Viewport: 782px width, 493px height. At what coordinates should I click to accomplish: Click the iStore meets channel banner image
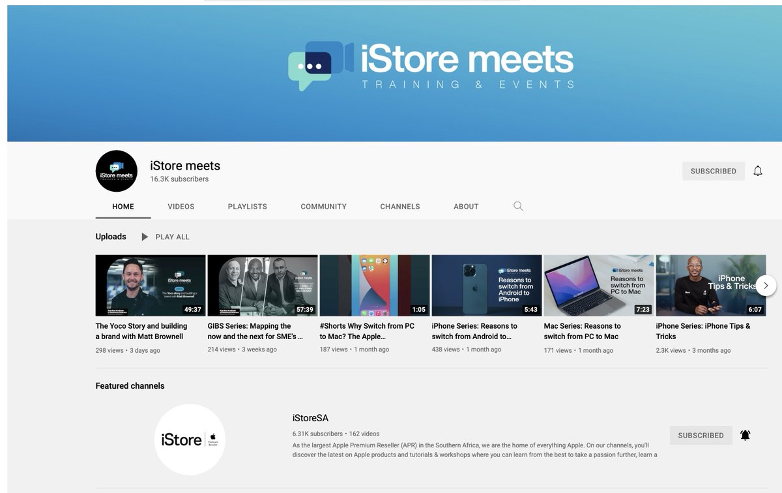tap(394, 73)
